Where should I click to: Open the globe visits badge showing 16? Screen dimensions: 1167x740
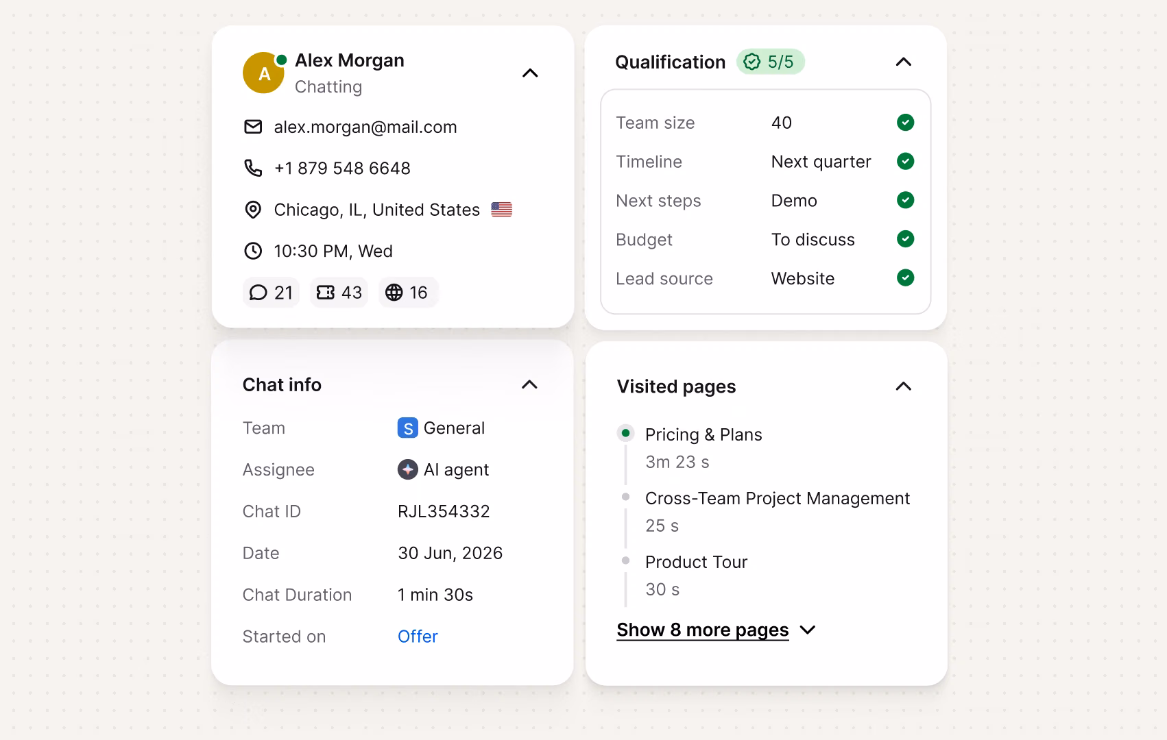408,293
